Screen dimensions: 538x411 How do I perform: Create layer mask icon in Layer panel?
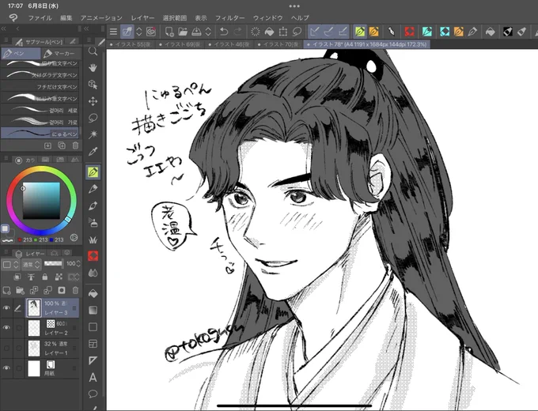[62, 291]
